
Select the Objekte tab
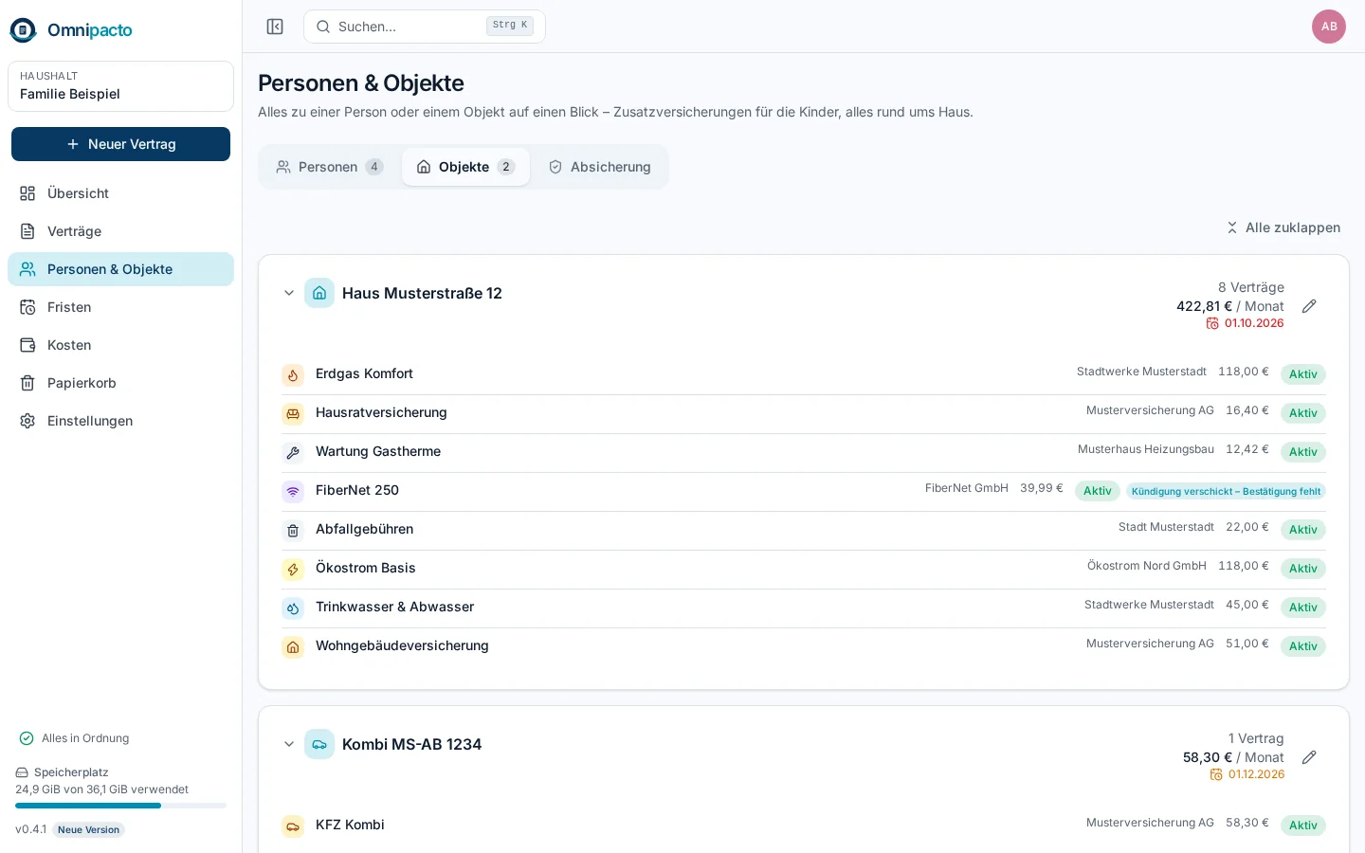(465, 167)
